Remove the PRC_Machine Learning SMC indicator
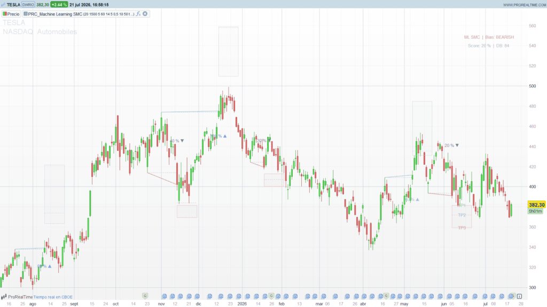Screen dimensions: 547x307 pyautogui.click(x=145, y=14)
